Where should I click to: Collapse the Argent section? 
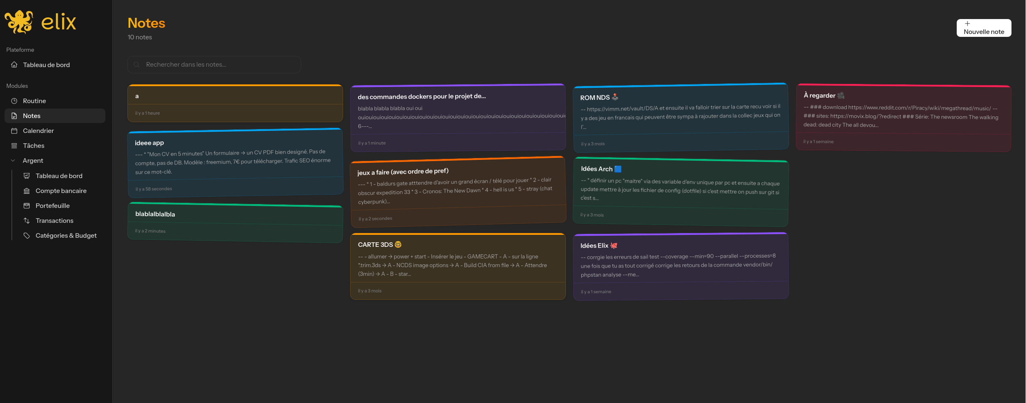click(x=12, y=160)
